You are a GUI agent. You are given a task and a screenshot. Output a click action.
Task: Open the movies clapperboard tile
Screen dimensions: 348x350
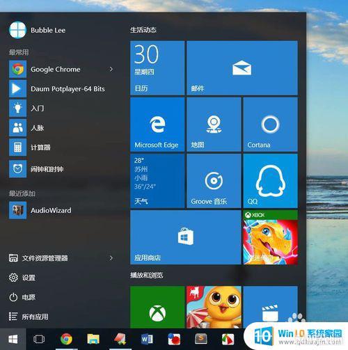[x=270, y=305]
